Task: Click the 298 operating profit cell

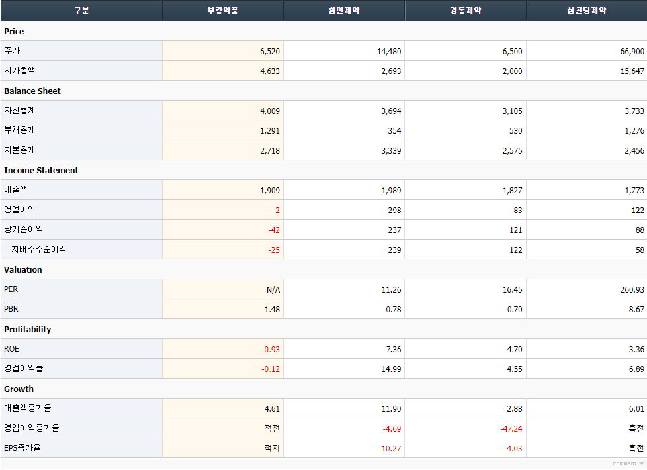Action: [344, 209]
